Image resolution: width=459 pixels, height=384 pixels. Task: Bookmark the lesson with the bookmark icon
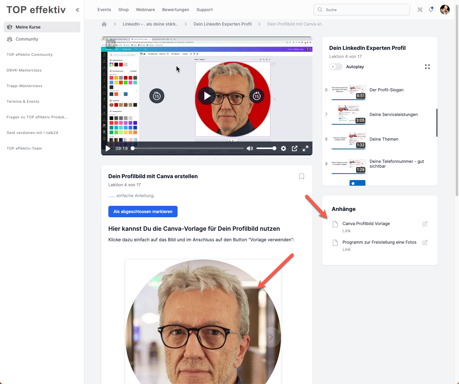(302, 176)
